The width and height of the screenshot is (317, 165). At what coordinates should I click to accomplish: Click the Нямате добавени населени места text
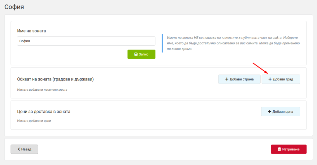(x=42, y=90)
